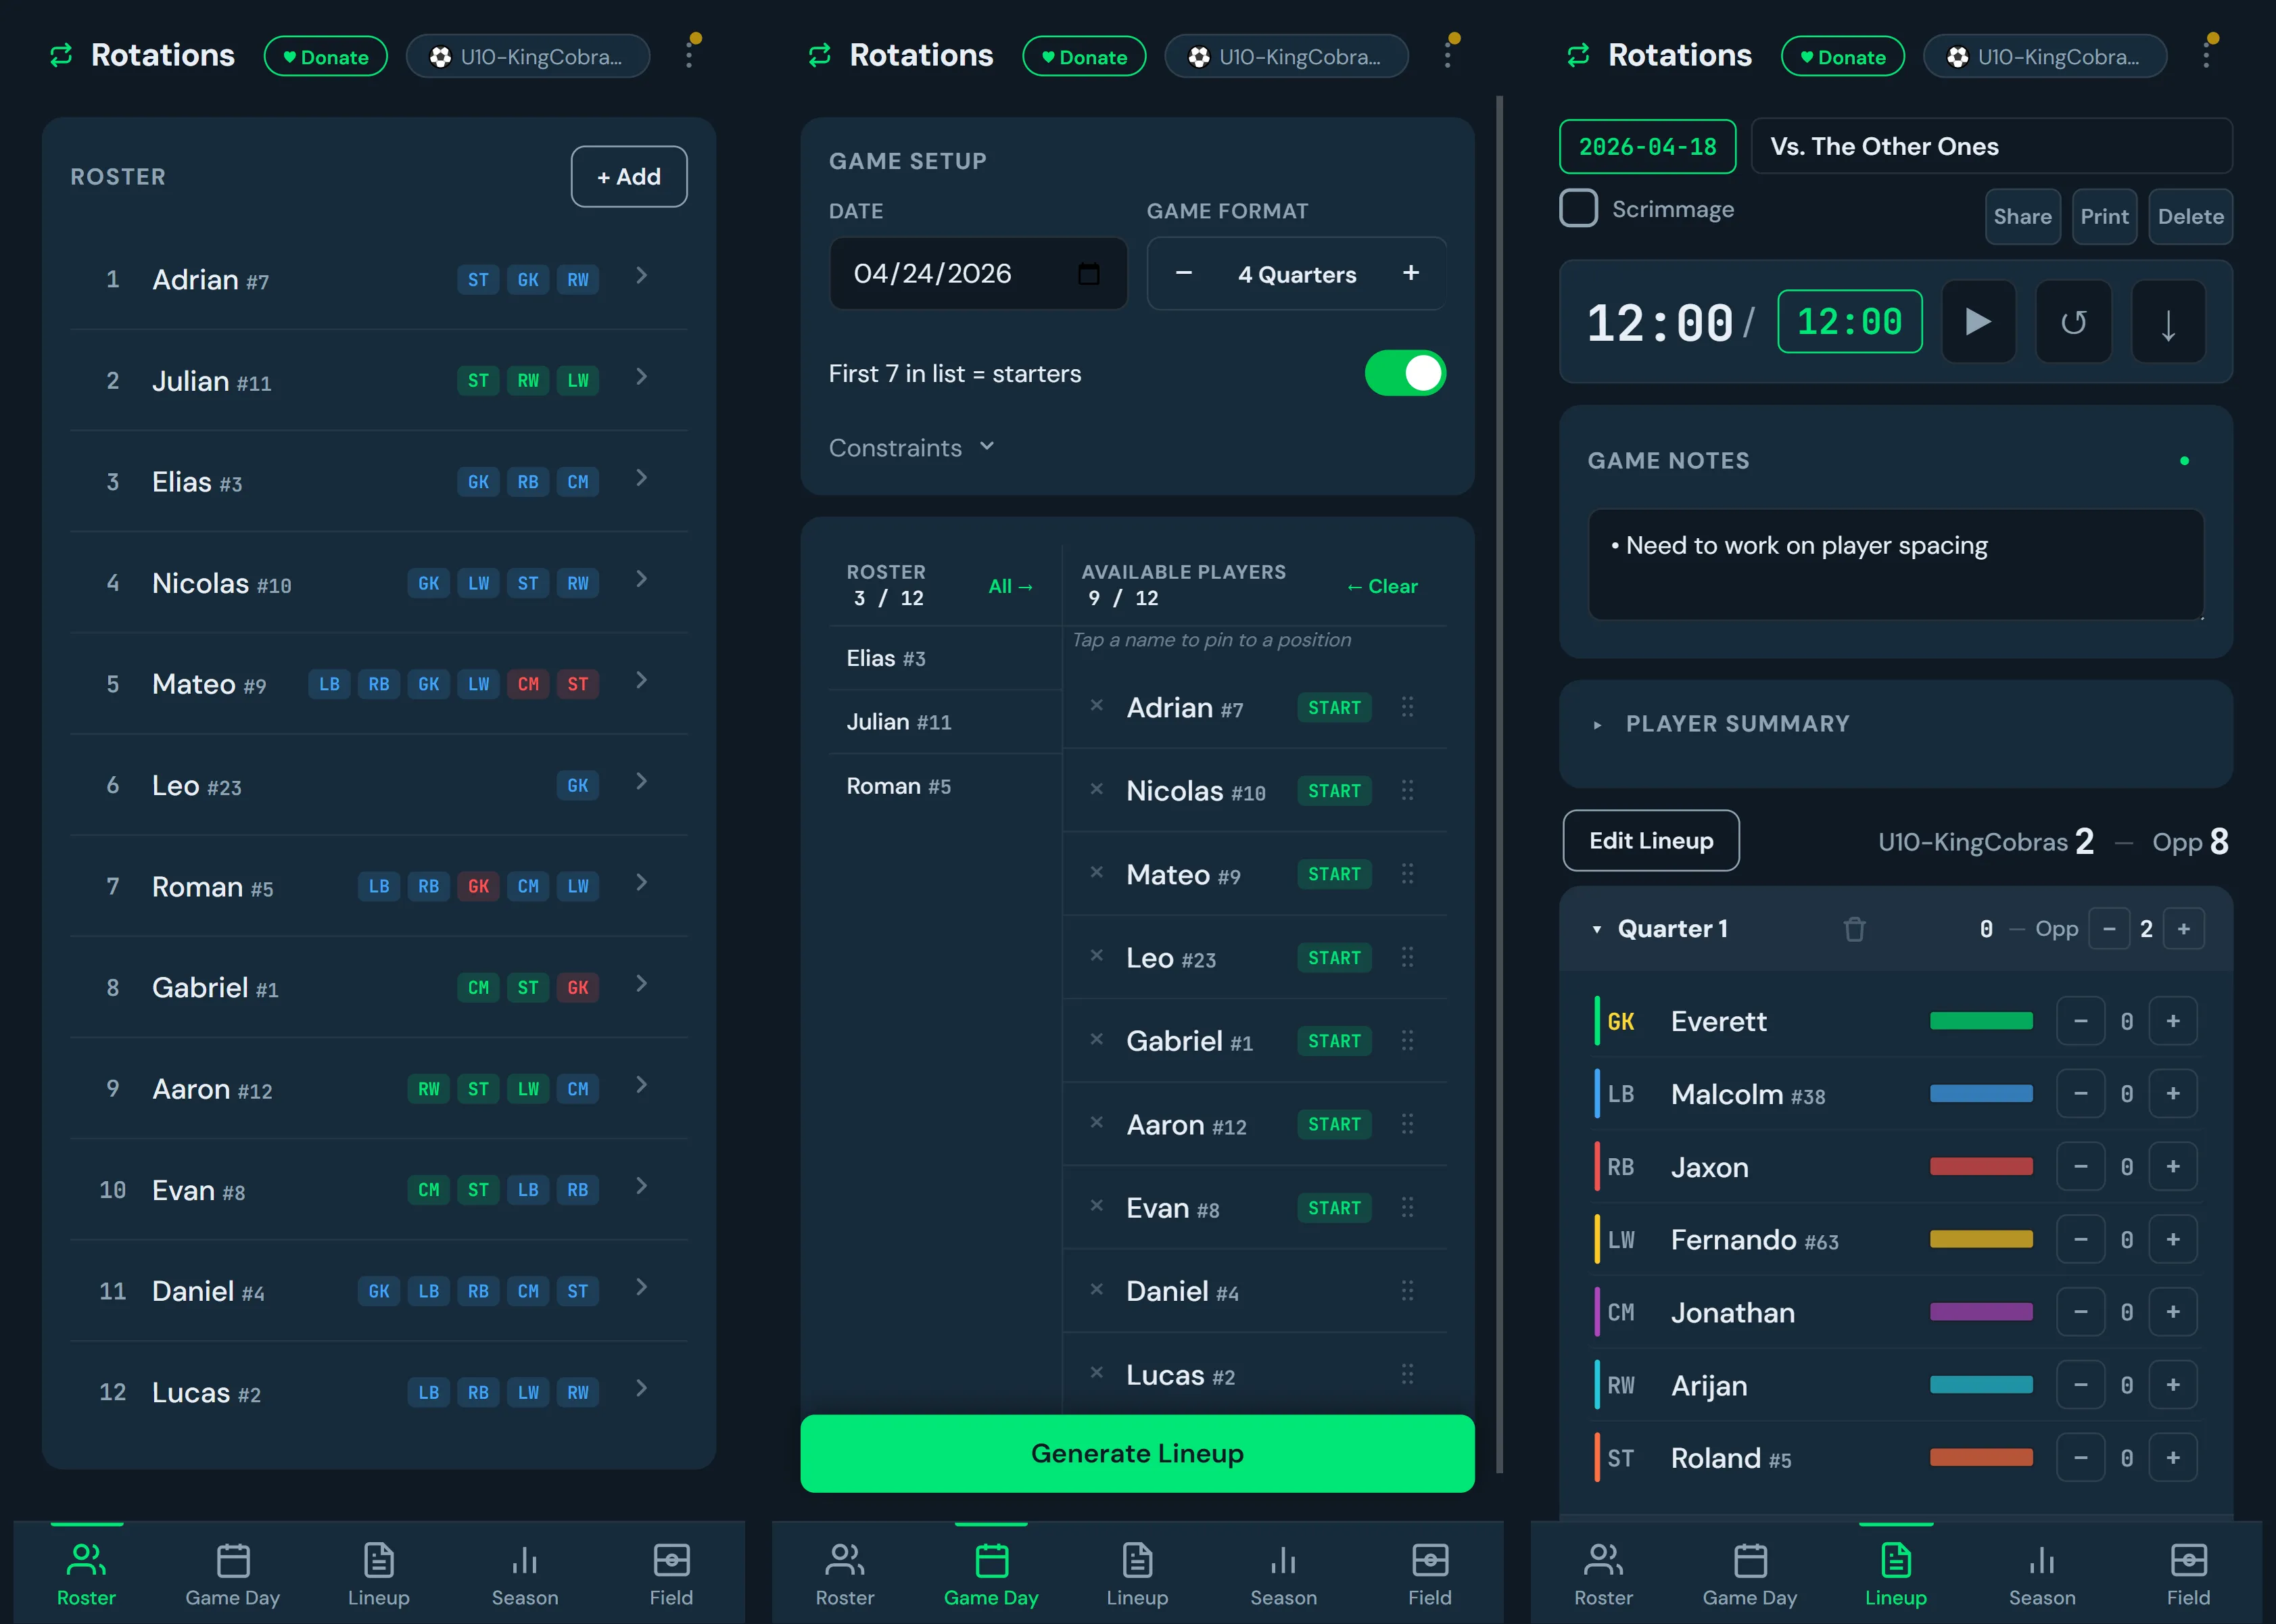This screenshot has height=1624, width=2276.
Task: Click the Rotations logo icon in Roster panel
Action: click(x=62, y=55)
